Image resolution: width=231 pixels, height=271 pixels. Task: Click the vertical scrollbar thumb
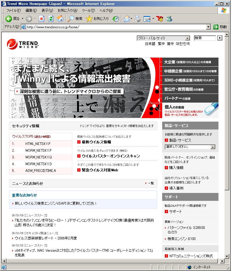(227, 113)
